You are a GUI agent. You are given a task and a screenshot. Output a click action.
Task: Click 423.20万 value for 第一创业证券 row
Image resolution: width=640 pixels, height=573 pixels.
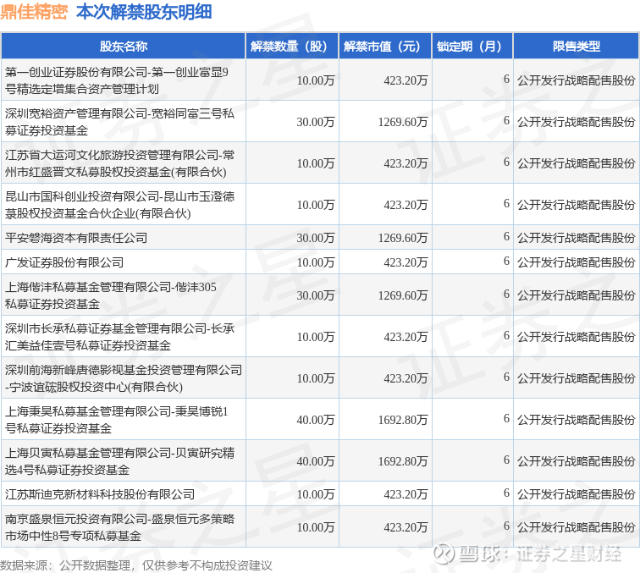406,80
